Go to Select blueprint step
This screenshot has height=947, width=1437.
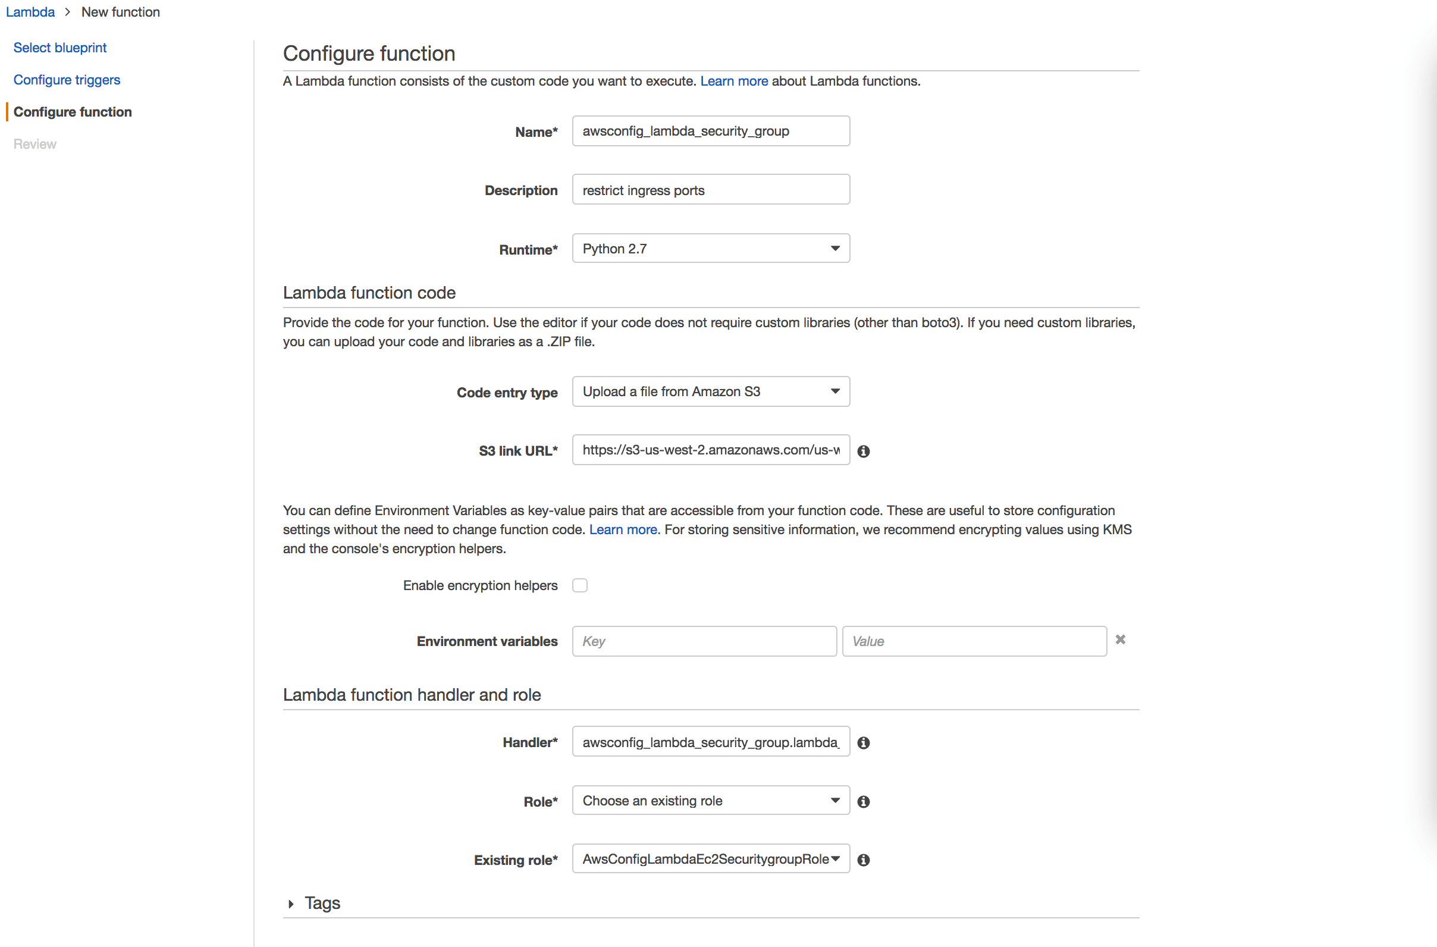point(59,48)
